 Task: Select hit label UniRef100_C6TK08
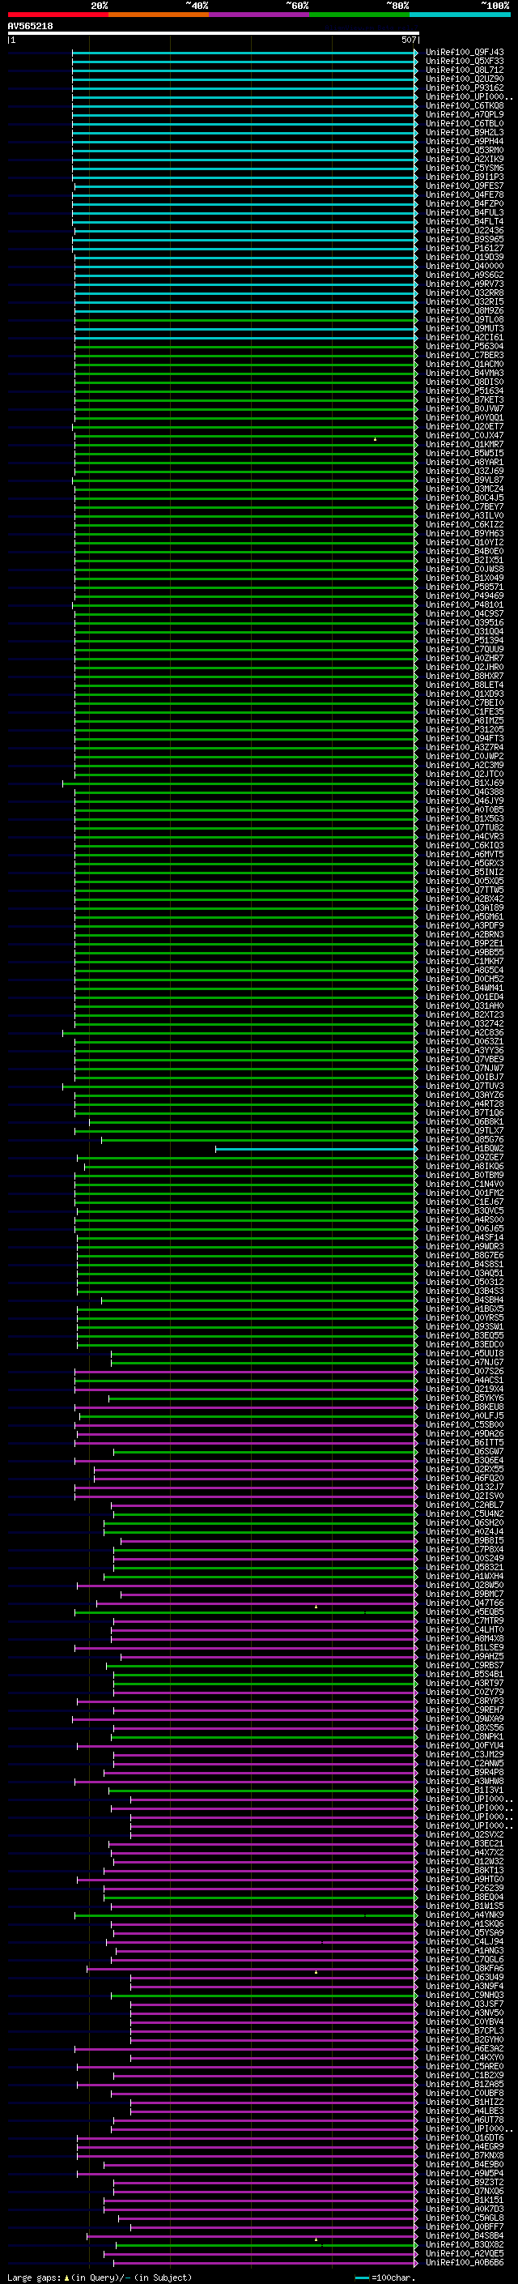pos(465,105)
